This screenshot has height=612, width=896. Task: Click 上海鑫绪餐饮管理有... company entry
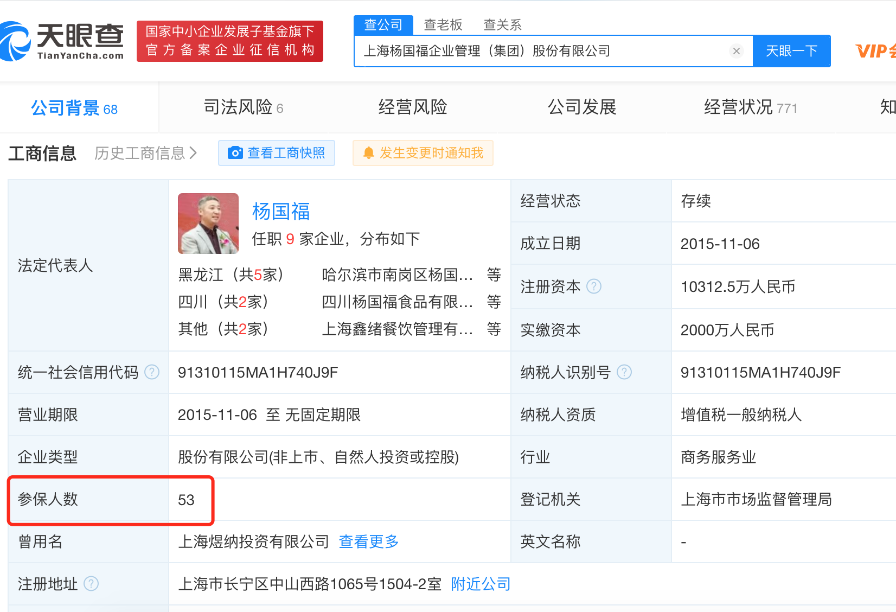click(397, 329)
